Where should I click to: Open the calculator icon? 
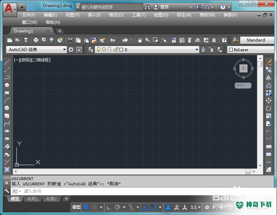click(x=214, y=40)
